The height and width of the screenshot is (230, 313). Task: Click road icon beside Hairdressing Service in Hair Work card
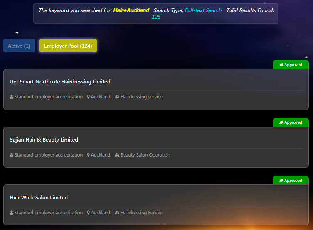(117, 213)
